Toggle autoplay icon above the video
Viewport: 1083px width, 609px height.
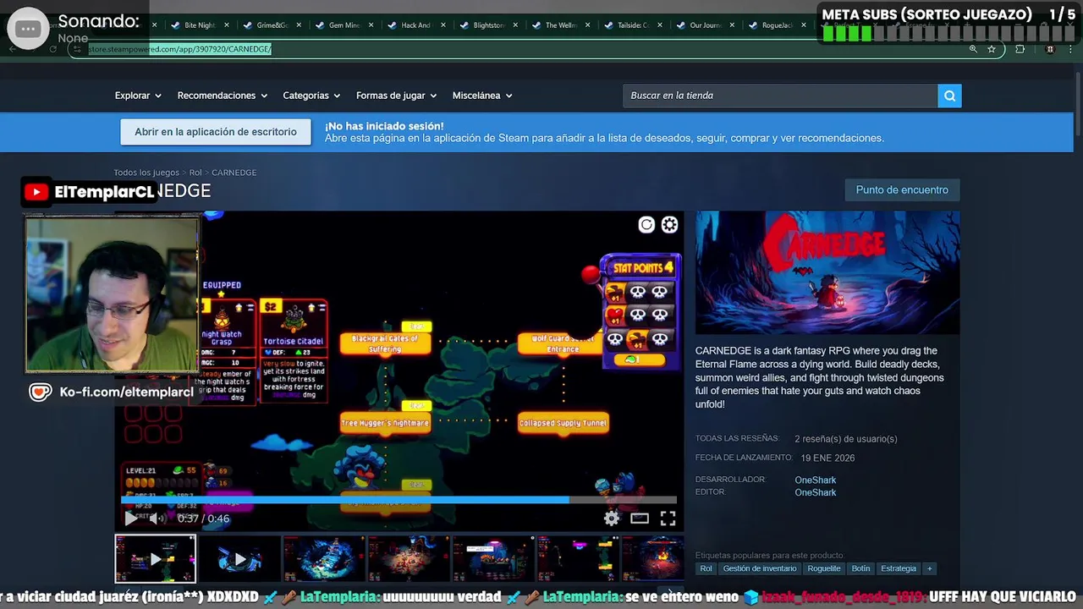(646, 224)
